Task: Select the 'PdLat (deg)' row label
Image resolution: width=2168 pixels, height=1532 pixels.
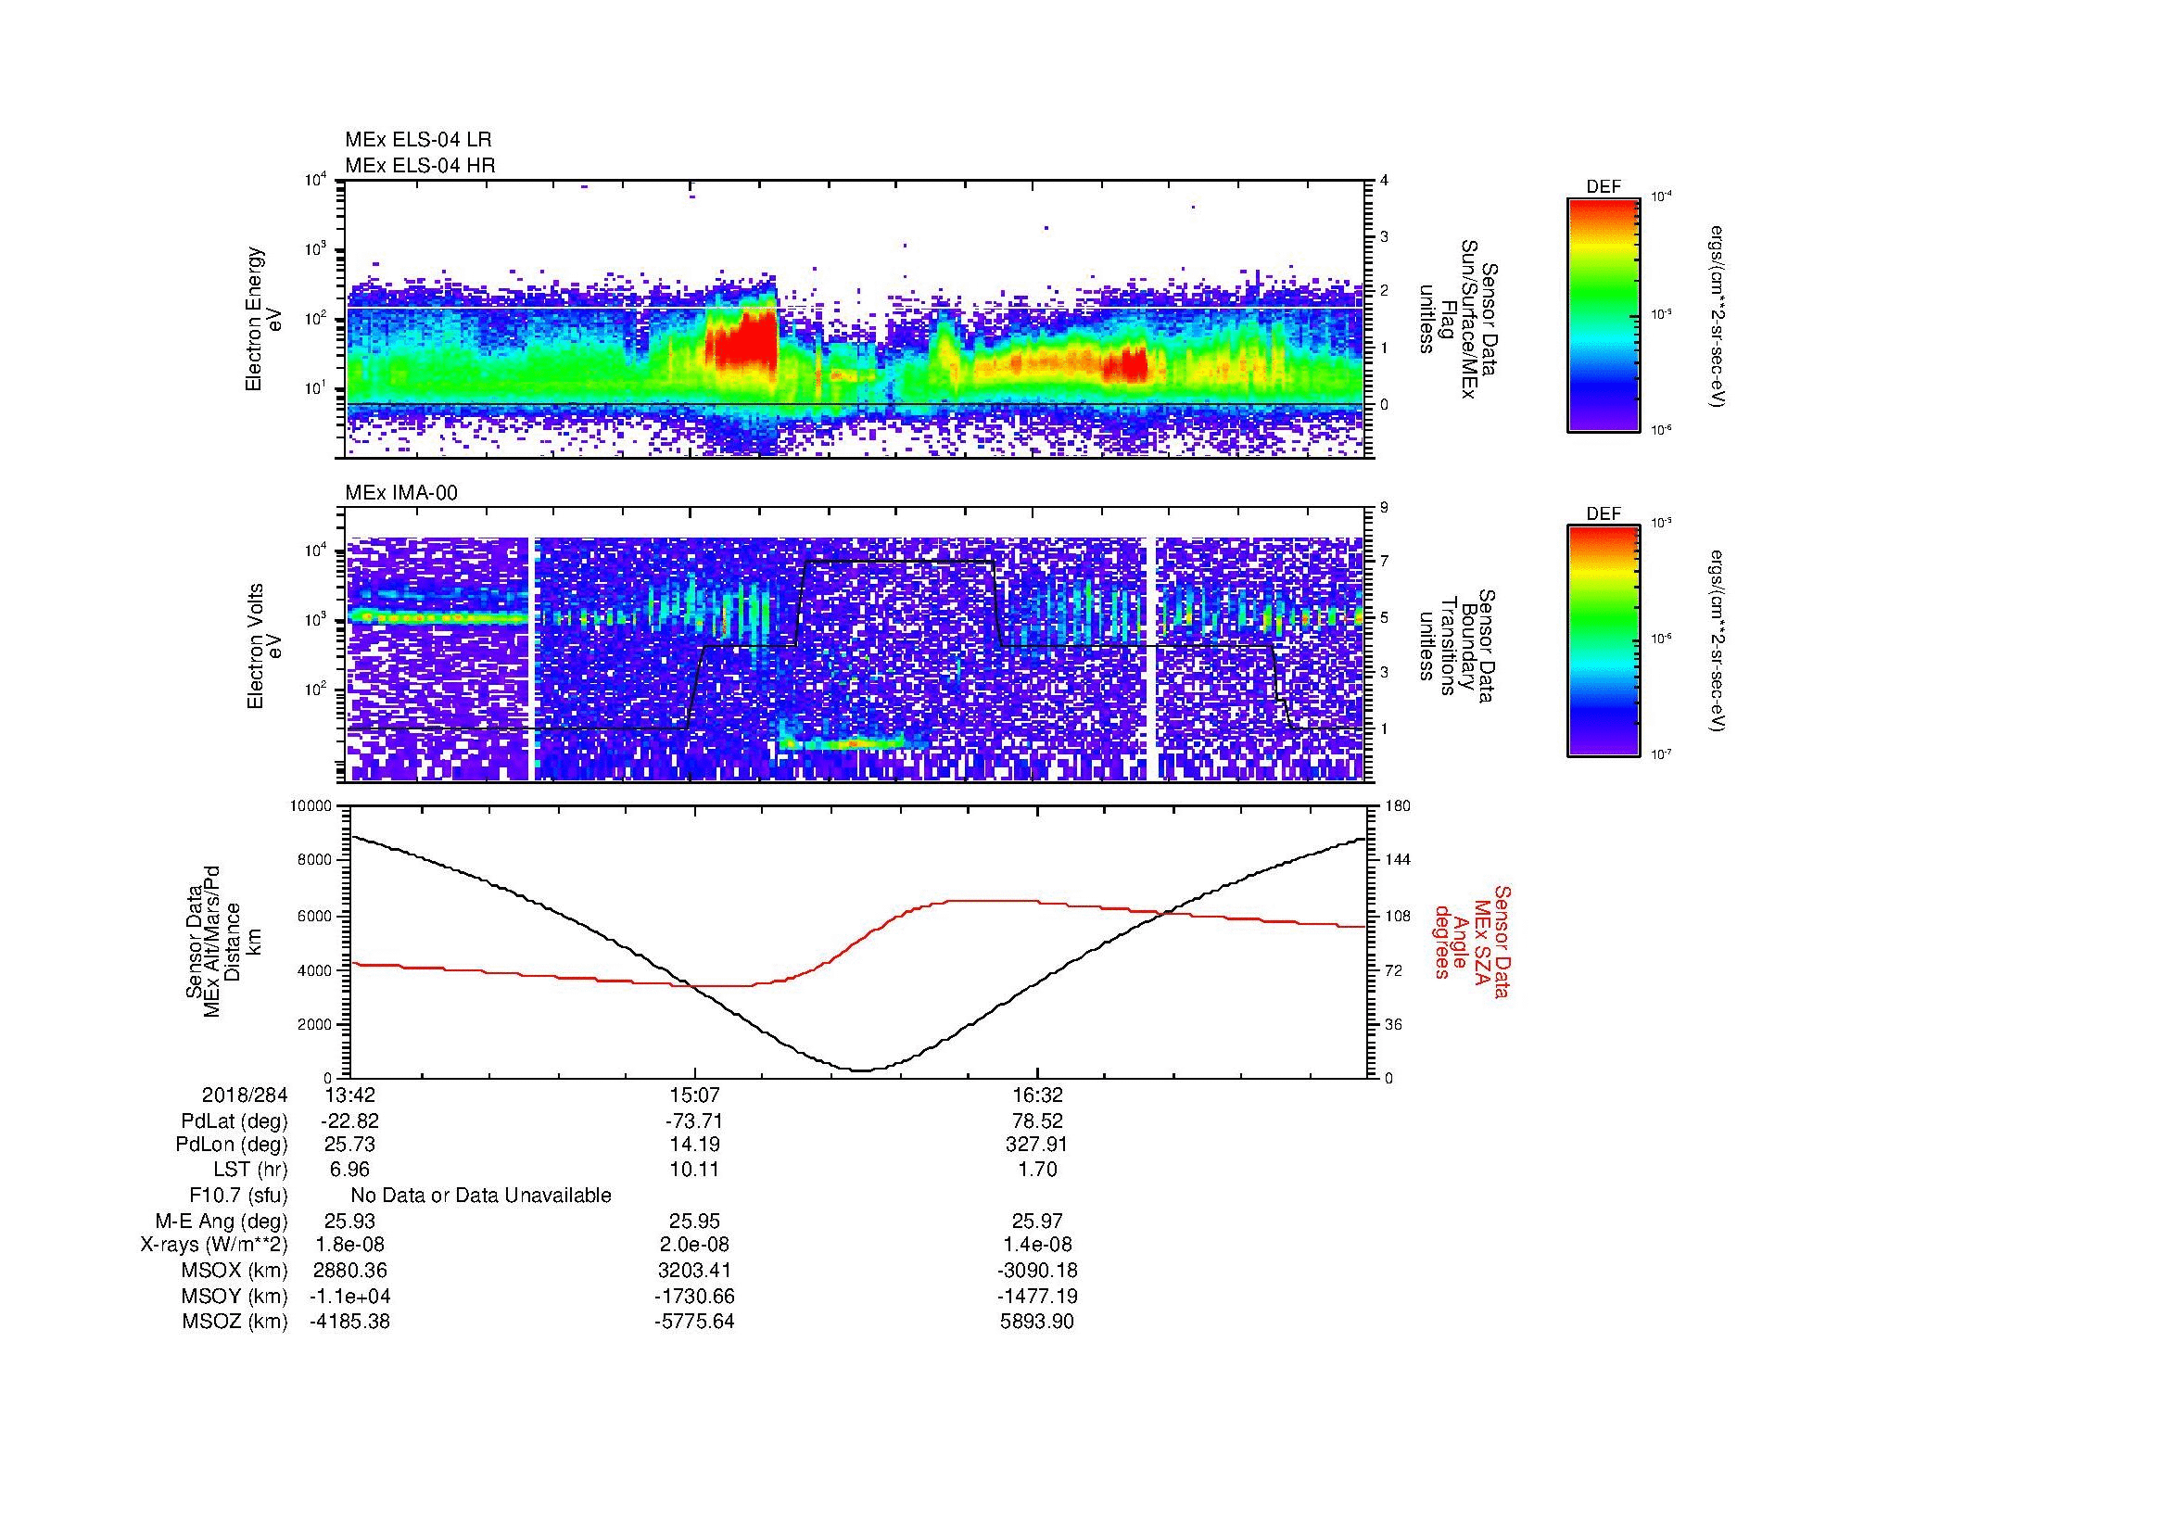Action: (x=235, y=1121)
